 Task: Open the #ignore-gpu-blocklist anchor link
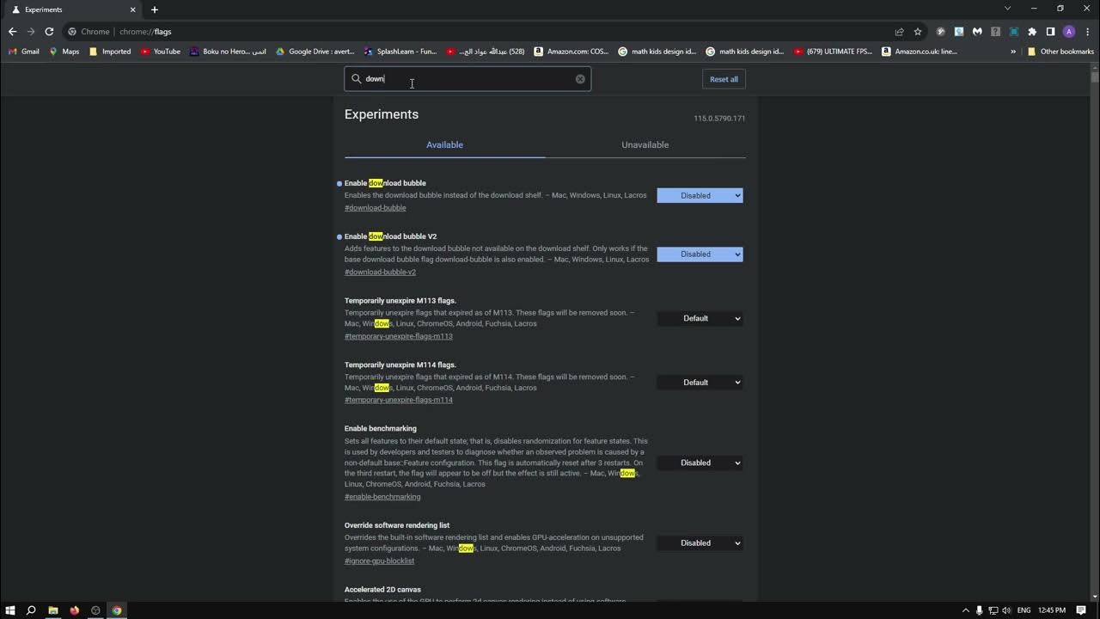point(379,561)
